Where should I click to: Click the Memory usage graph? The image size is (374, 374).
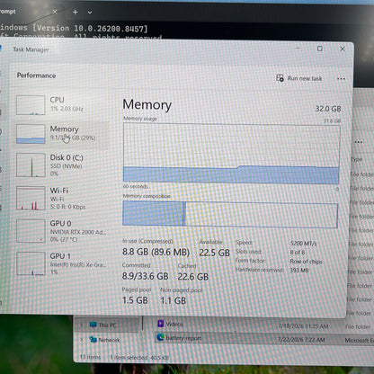coord(231,154)
